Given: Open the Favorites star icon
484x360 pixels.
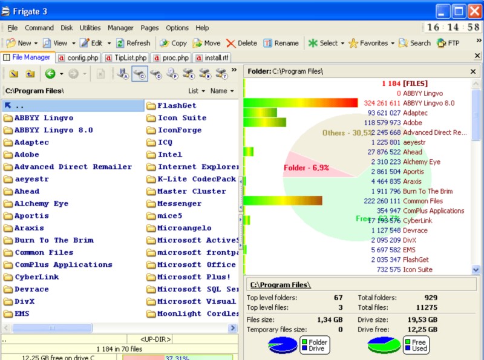Looking at the screenshot, I should point(353,43).
